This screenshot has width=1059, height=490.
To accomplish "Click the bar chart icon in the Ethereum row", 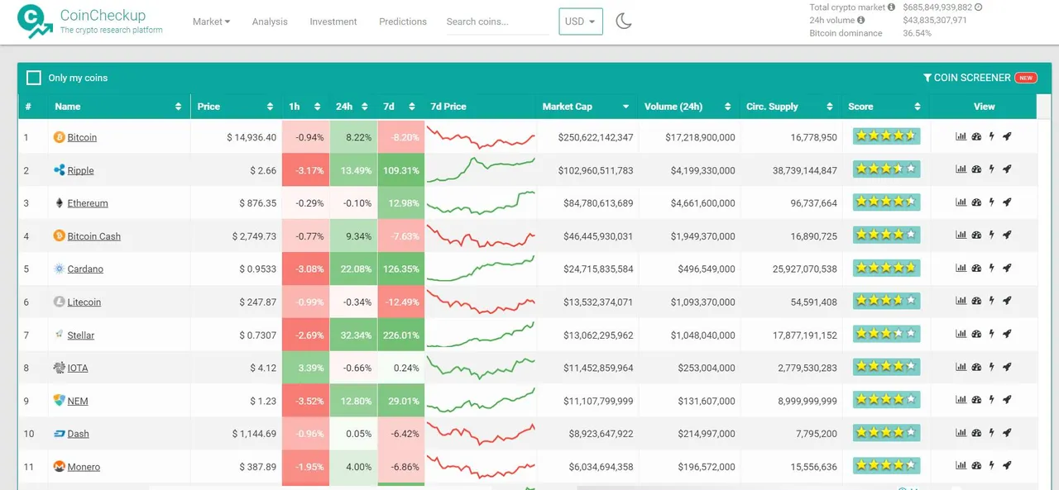I will tap(961, 202).
